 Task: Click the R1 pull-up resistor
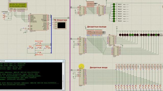point(116,67)
